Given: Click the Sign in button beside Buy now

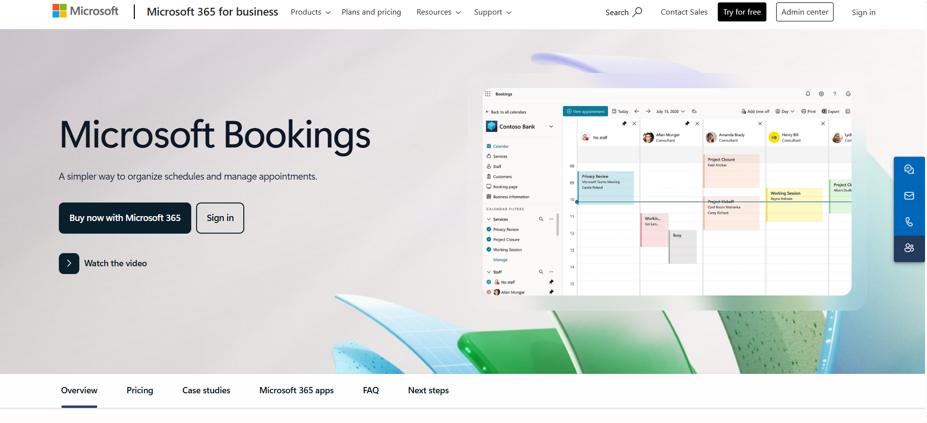Looking at the screenshot, I should coord(220,218).
